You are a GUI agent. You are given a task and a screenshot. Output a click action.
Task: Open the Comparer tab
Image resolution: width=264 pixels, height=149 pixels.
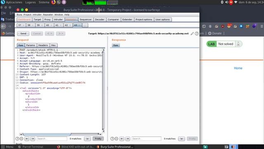click(113, 19)
